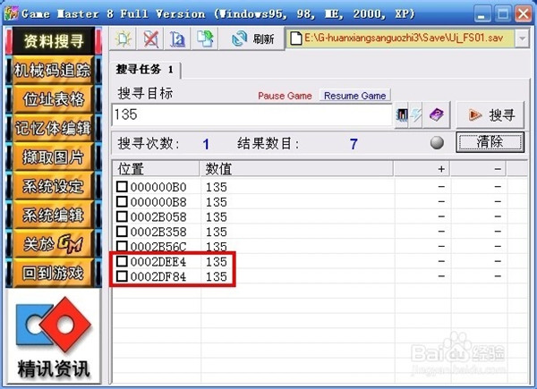Click the 清除 clear button
The height and width of the screenshot is (389, 537).
click(490, 142)
